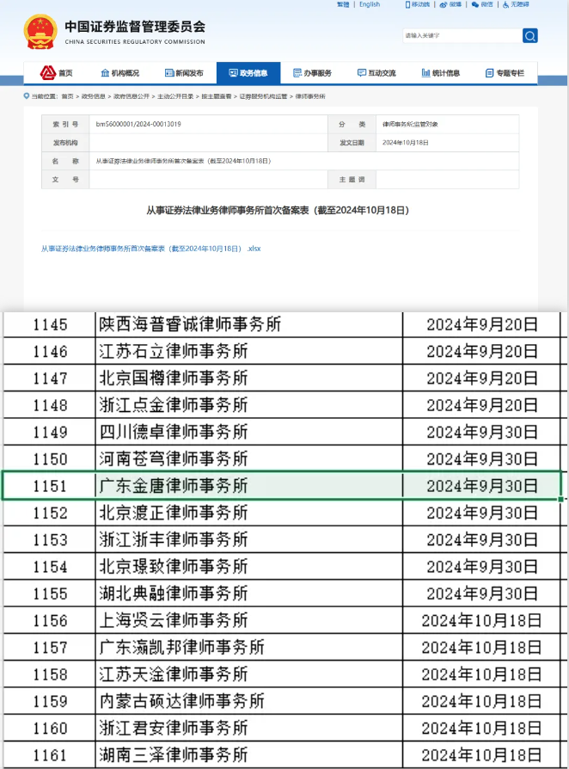Click the date cell in row 1158
The width and height of the screenshot is (569, 769).
pyautogui.click(x=481, y=674)
